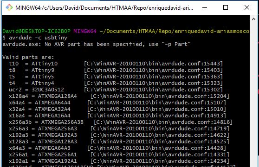Click the avrdude.conf:14622 path reference

tap(160, 135)
